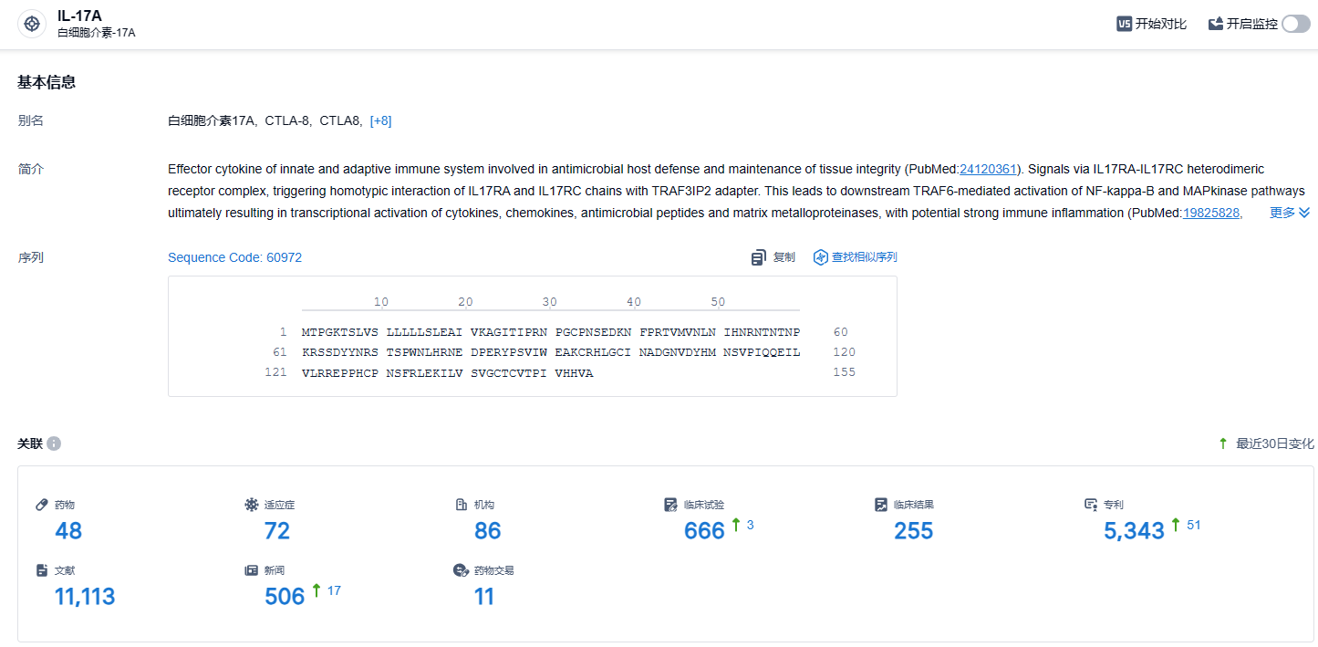Click the 查找相似序列 hexagon icon

(x=820, y=257)
